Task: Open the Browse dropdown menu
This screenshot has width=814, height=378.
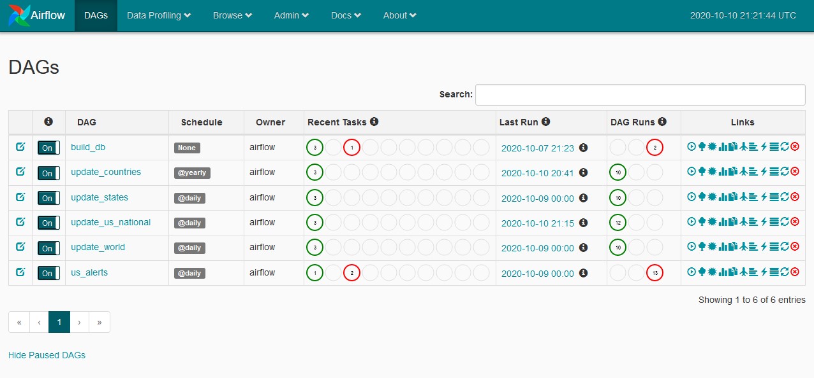Action: pyautogui.click(x=232, y=15)
